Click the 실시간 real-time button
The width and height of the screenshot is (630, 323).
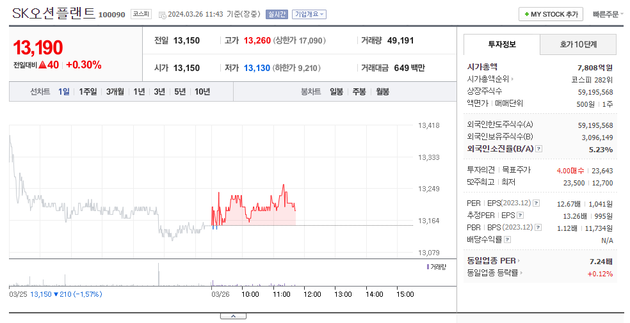click(x=277, y=15)
